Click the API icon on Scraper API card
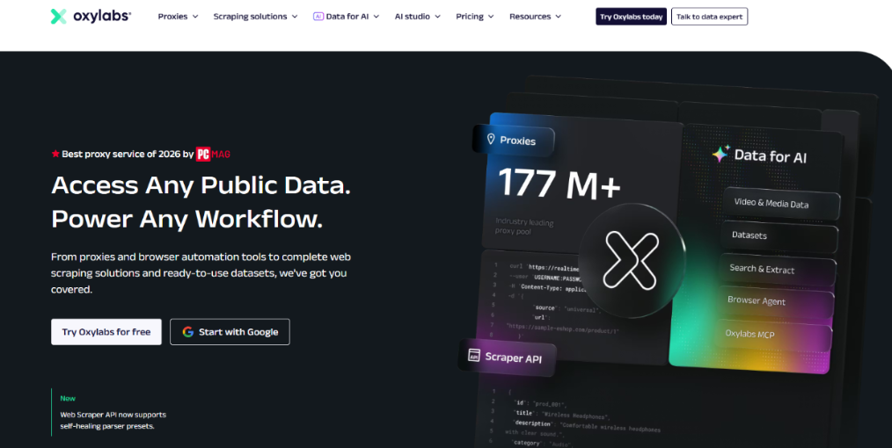The width and height of the screenshot is (892, 448). [473, 358]
